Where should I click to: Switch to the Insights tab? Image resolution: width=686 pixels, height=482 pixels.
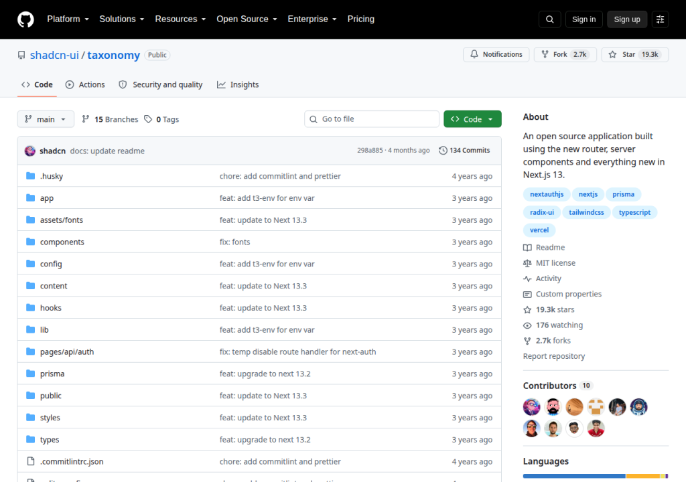[x=238, y=85]
